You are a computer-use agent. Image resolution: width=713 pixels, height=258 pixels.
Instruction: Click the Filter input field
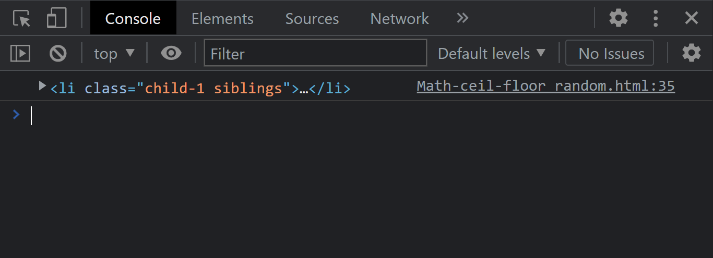tap(315, 53)
